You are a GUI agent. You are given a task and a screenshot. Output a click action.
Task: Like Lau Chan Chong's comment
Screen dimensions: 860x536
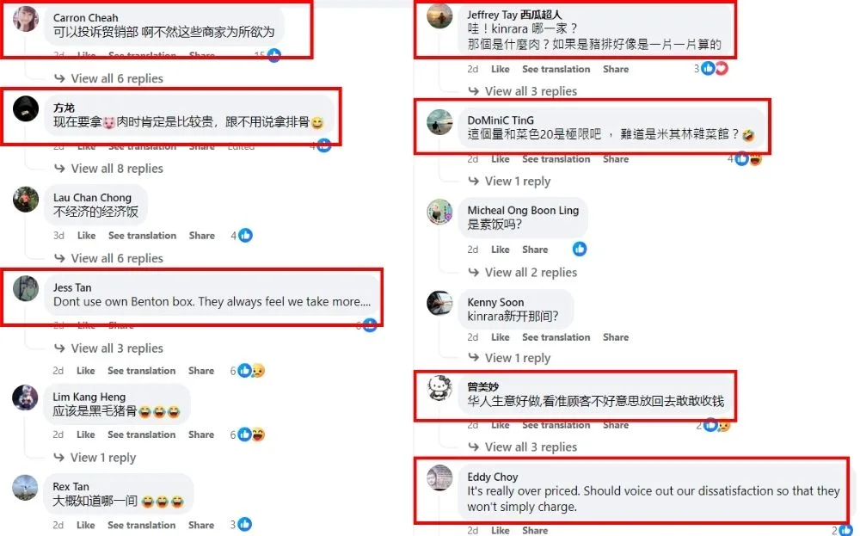click(86, 236)
